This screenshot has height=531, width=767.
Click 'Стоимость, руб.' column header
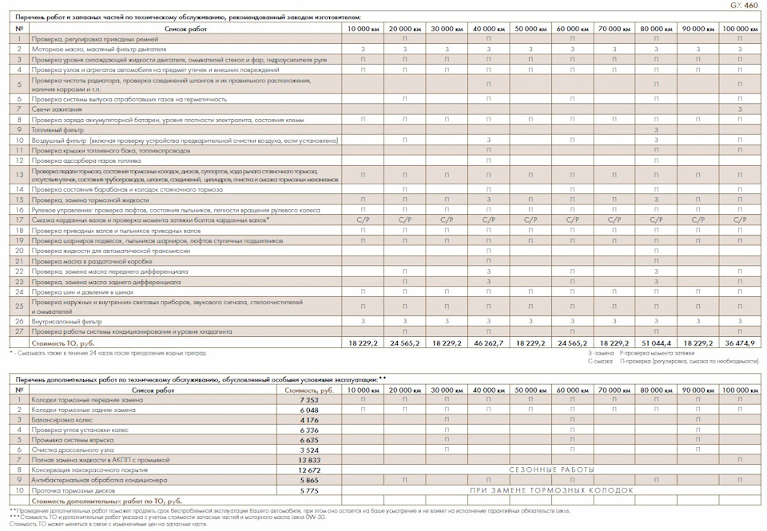coord(309,390)
